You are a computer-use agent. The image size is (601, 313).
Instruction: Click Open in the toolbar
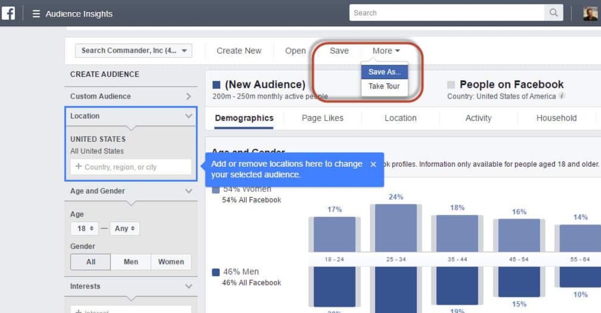pos(295,51)
